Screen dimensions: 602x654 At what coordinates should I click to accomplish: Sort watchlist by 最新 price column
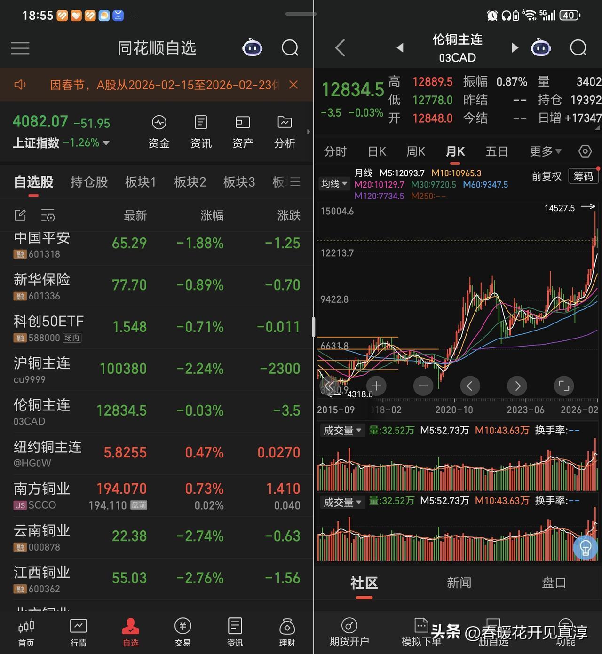point(135,215)
